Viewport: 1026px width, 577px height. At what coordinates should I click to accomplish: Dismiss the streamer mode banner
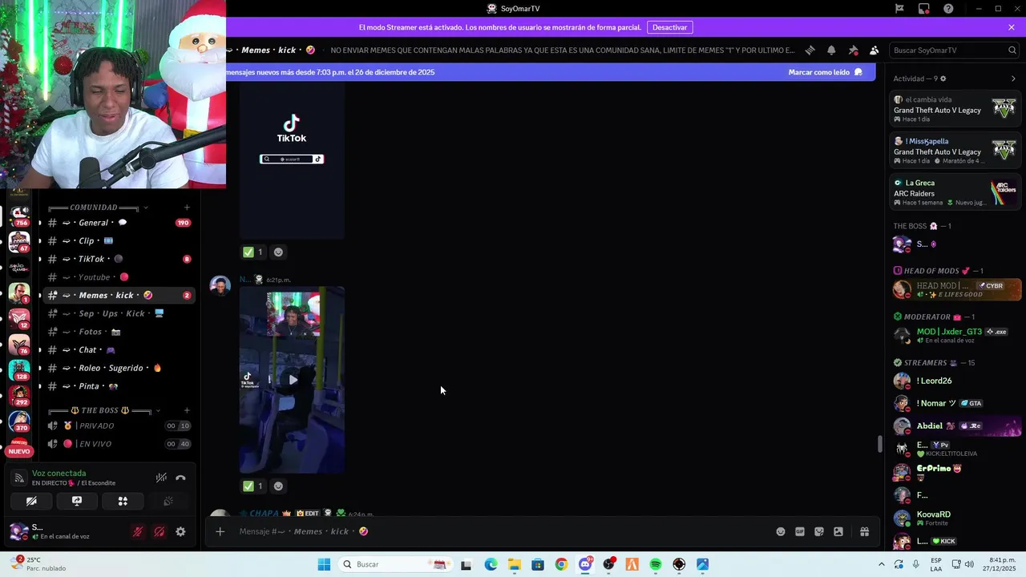(x=1012, y=27)
